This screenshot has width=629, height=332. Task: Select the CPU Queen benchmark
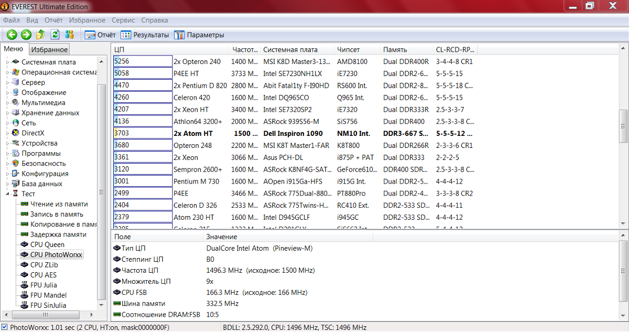(x=48, y=244)
